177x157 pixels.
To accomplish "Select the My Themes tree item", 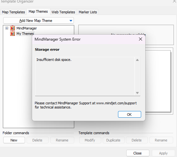I will (x=25, y=34).
